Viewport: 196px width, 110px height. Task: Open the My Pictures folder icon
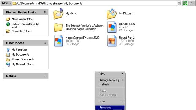[112, 13]
